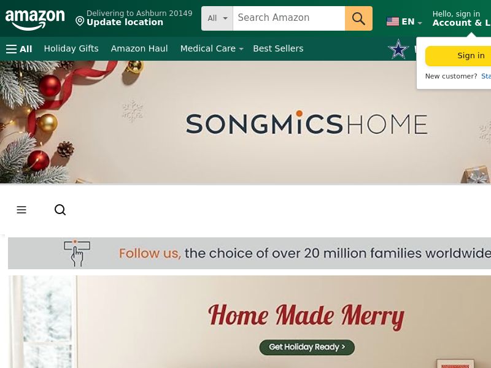Screen dimensions: 491x368
Task: Select Holiday Gifts in the navigation bar
Action: [x=71, y=48]
